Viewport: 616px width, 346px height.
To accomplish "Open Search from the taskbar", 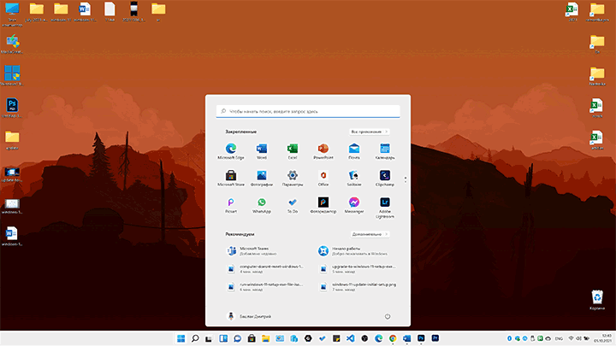I will pyautogui.click(x=195, y=338).
